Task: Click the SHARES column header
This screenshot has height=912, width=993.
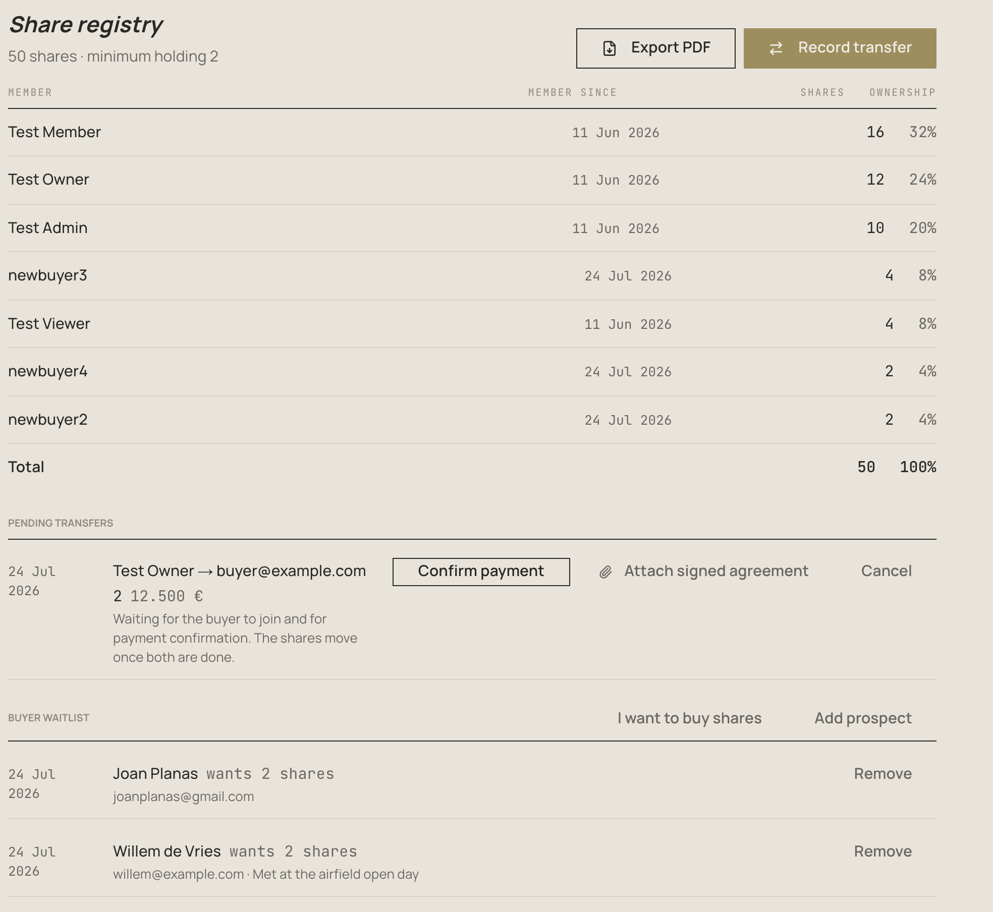Action: click(x=822, y=92)
